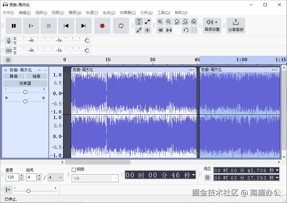Open the 轨道 menu
The width and height of the screenshot is (287, 203).
[x=92, y=12]
